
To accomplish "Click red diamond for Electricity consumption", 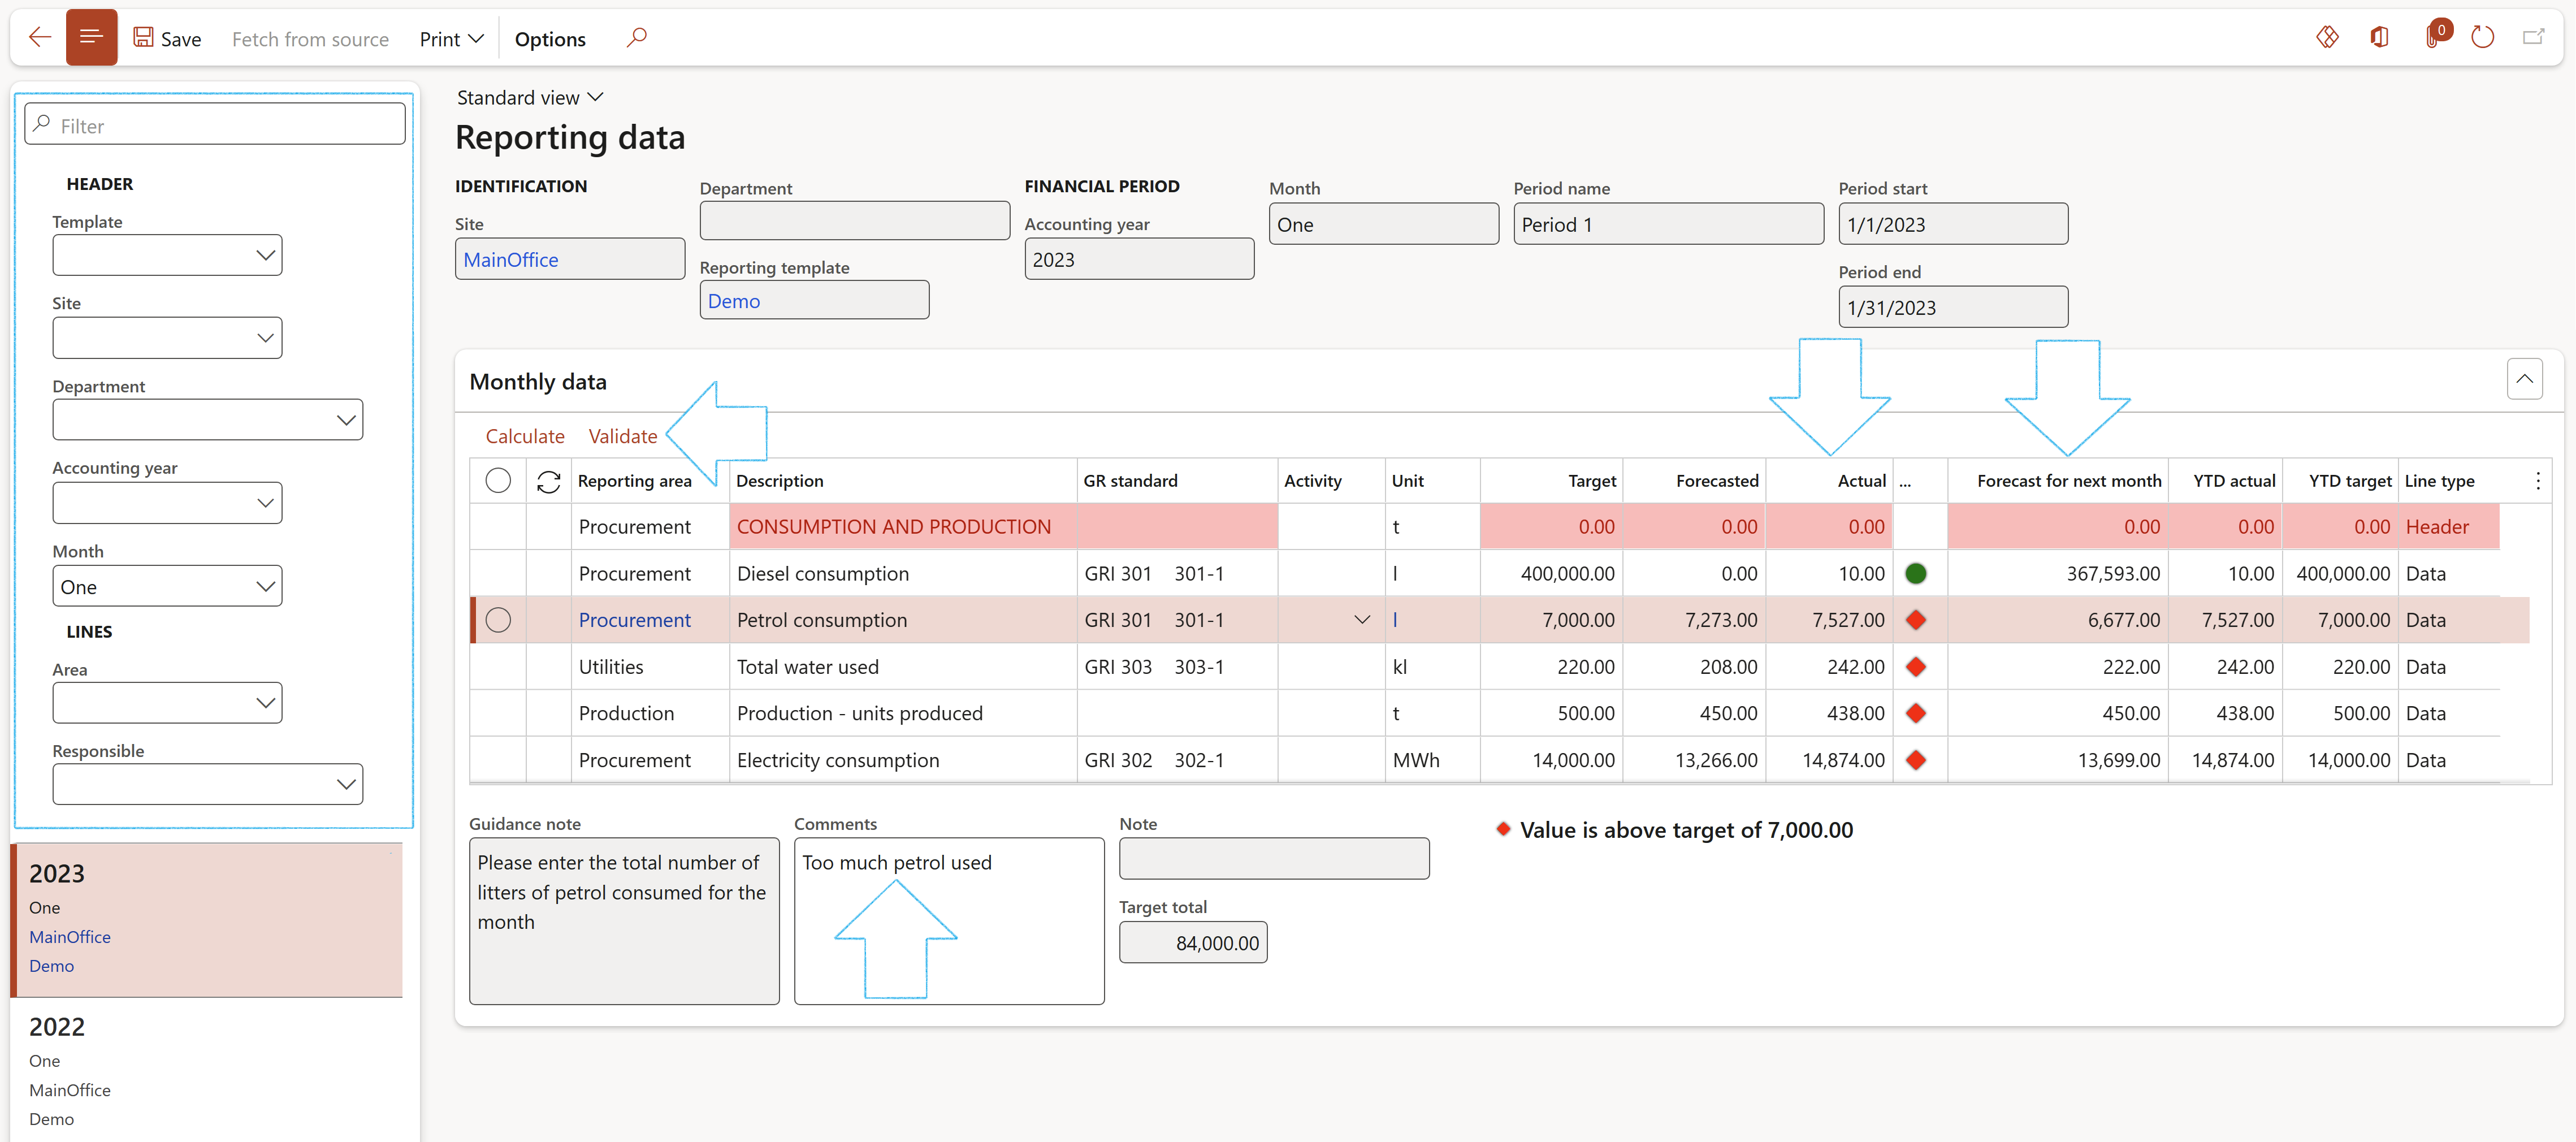I will pos(1915,760).
